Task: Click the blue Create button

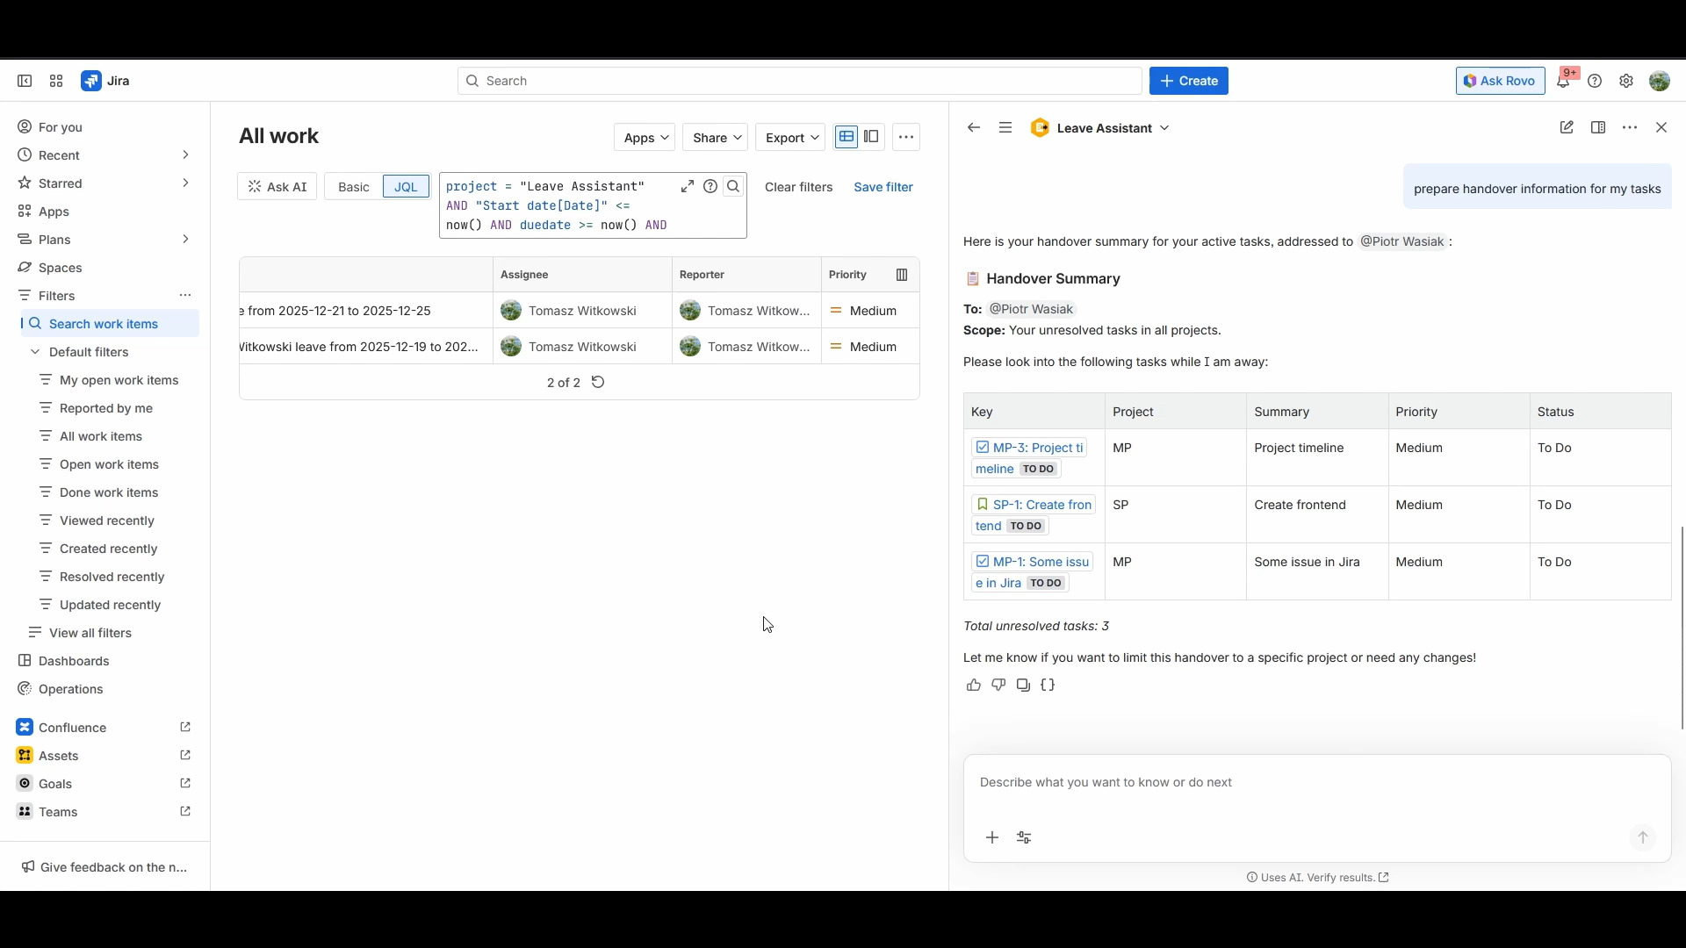Action: [1188, 82]
